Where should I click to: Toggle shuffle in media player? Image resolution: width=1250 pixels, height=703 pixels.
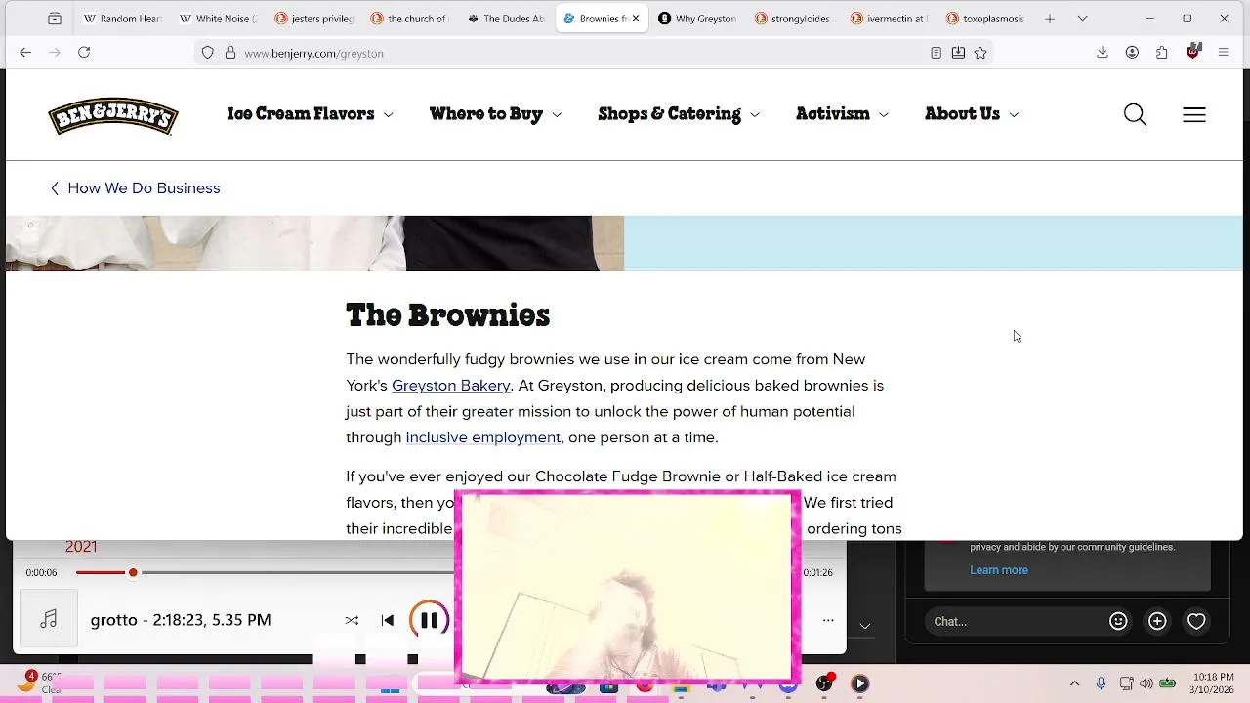click(352, 620)
